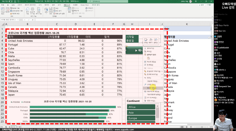
Task: Choose Format Shape (도형 서식)
Action: coord(153,101)
